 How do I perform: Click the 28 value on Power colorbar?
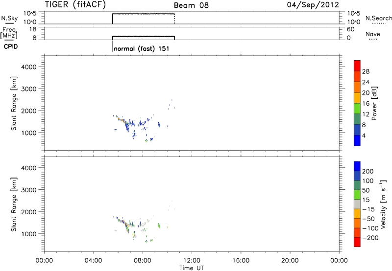pos(366,71)
